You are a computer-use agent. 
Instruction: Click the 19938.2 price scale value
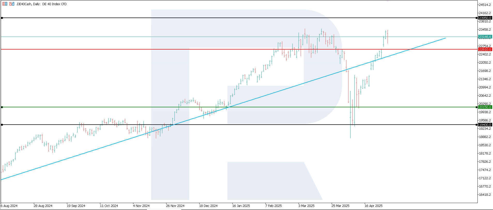pos(485,112)
